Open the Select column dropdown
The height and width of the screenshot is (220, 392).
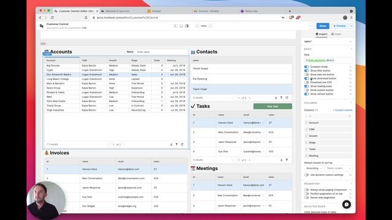tap(339, 169)
